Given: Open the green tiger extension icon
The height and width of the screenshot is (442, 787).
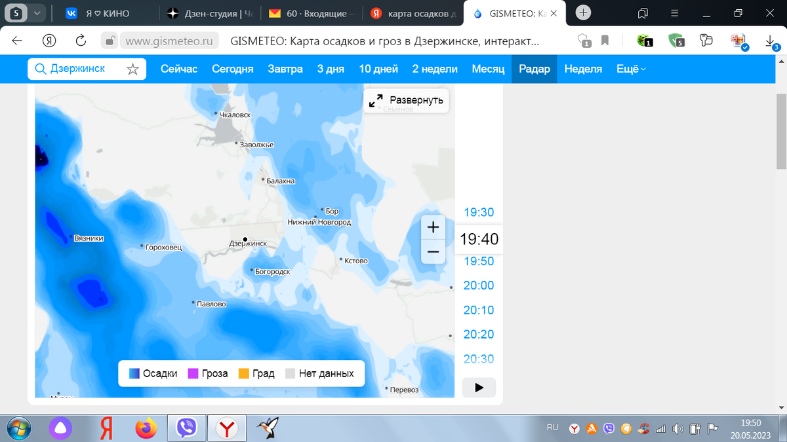Looking at the screenshot, I should click(x=644, y=41).
